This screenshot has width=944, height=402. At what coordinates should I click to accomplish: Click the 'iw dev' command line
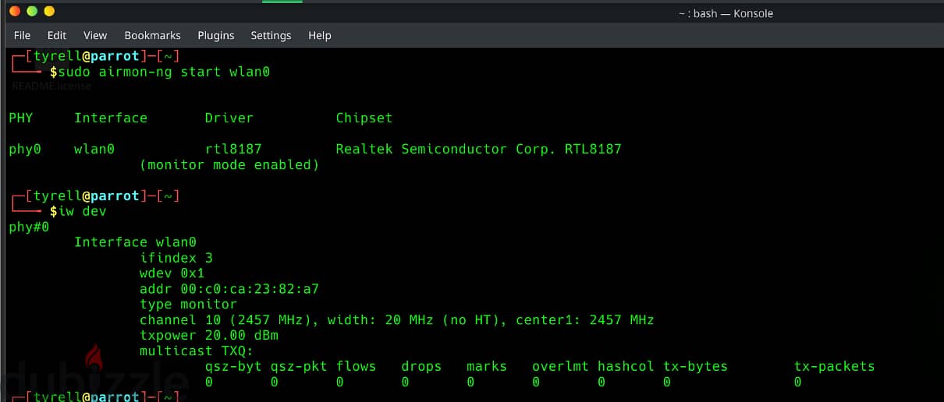click(82, 211)
